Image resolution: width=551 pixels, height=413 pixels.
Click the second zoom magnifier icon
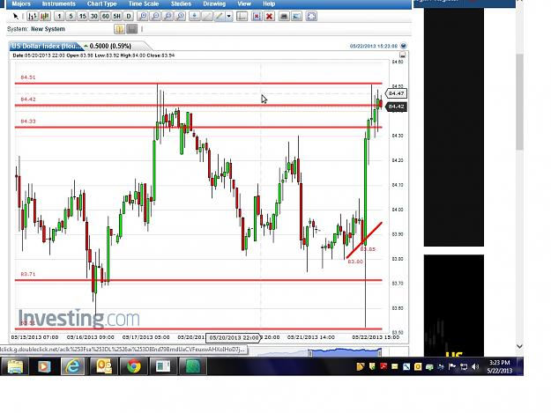click(155, 16)
